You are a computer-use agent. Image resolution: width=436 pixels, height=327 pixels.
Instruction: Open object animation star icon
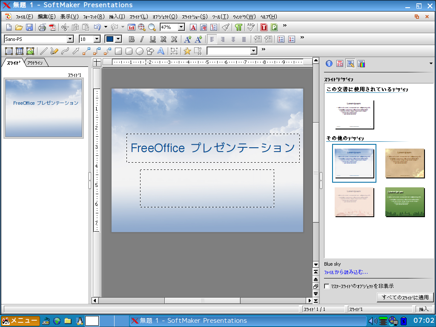coord(187,51)
